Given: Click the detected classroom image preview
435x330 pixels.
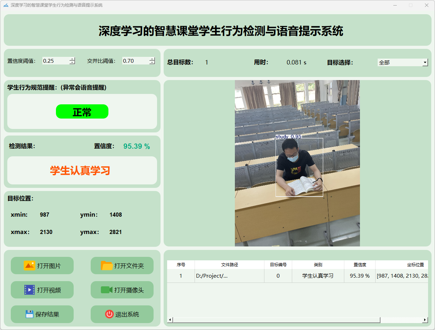Looking at the screenshot, I should click(297, 163).
